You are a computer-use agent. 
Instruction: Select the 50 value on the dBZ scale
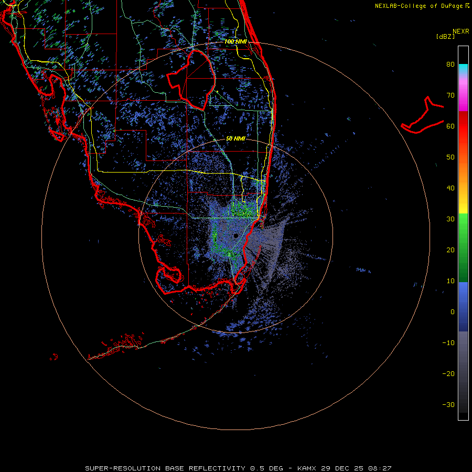point(450,157)
